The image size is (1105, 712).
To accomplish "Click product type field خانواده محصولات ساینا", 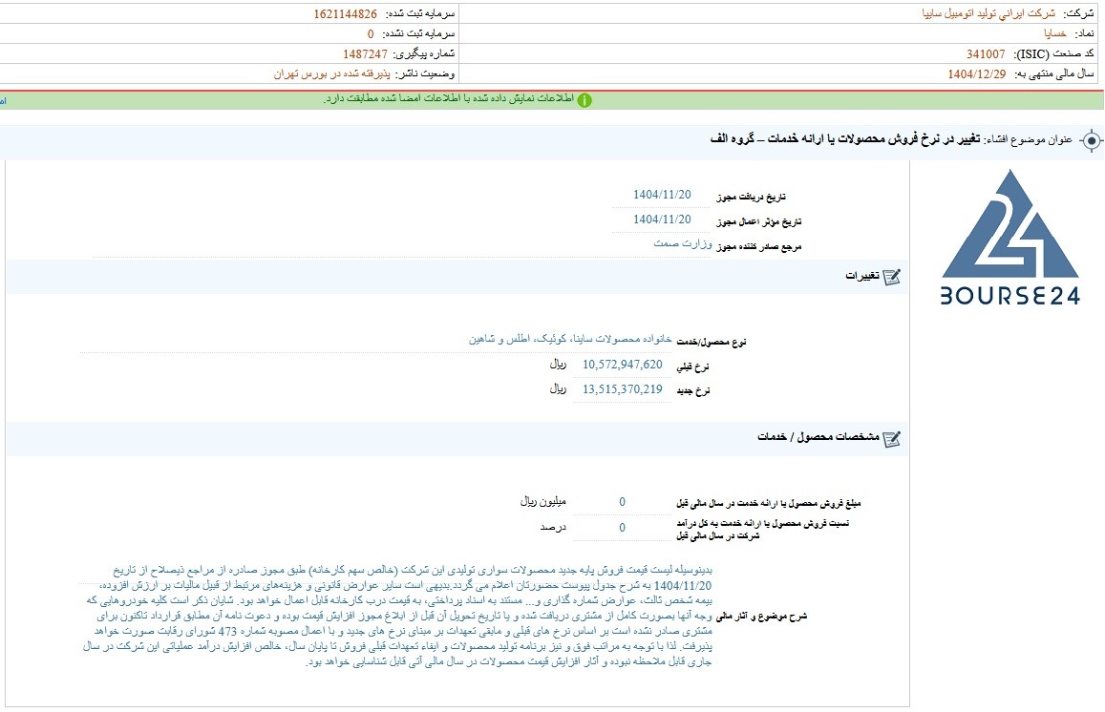I will click(570, 339).
